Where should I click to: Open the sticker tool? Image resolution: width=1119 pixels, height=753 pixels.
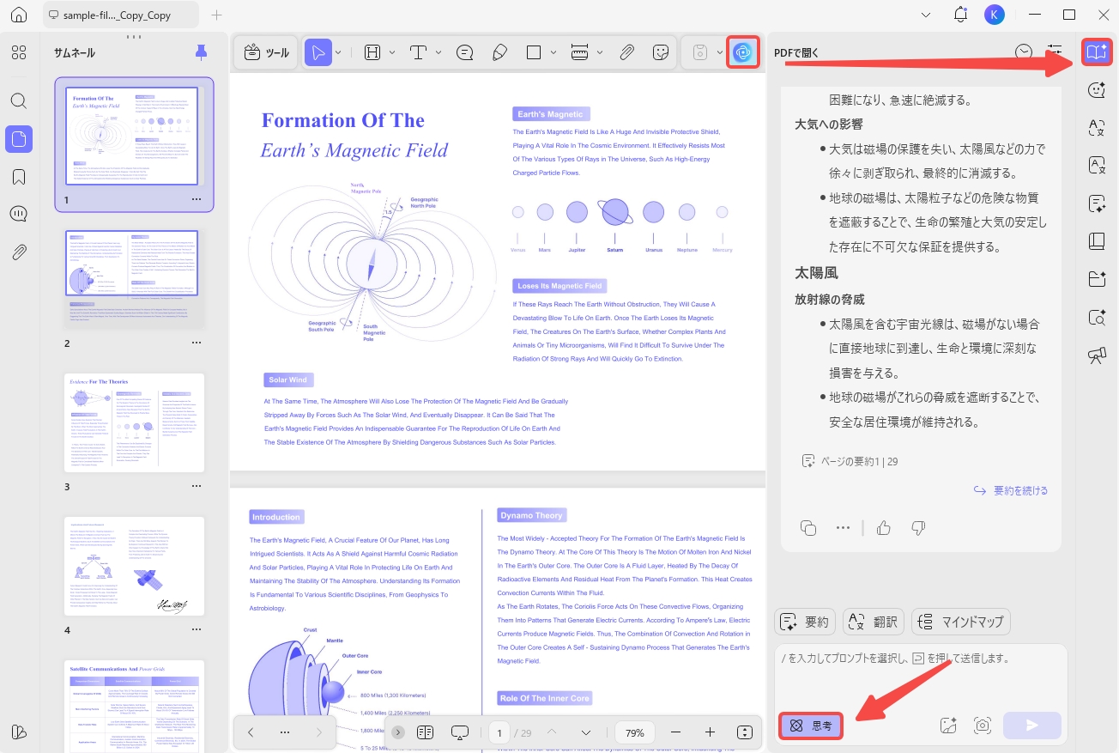tap(661, 52)
